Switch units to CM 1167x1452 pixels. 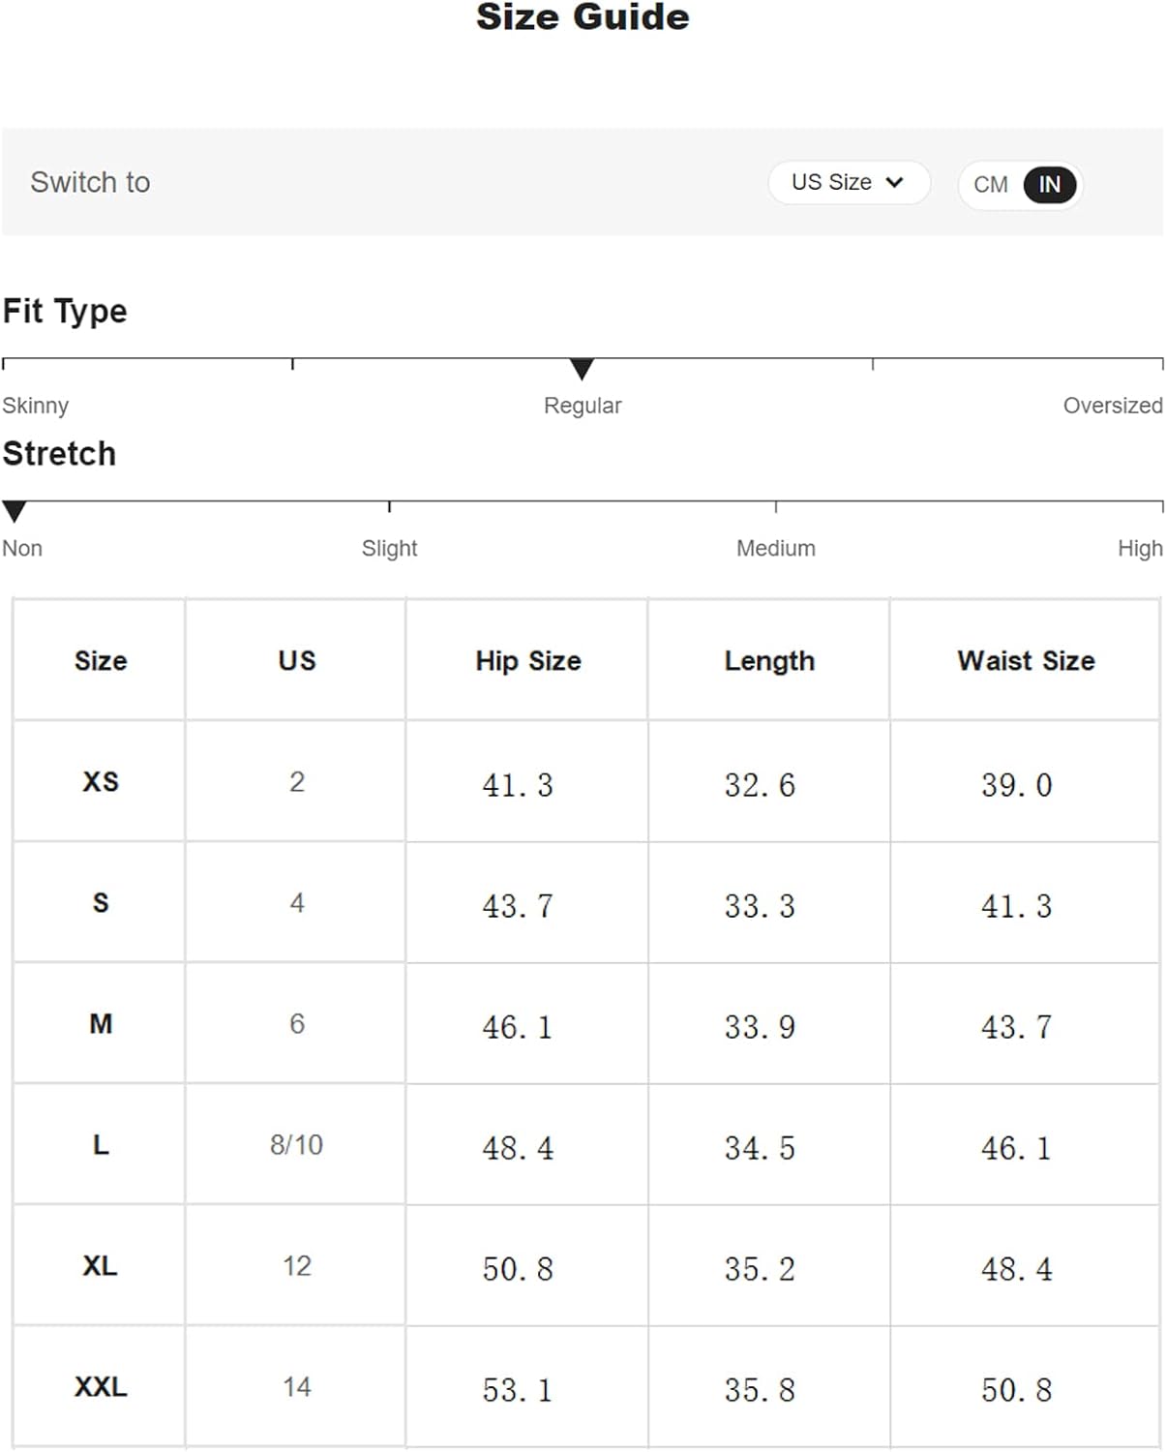click(x=990, y=184)
